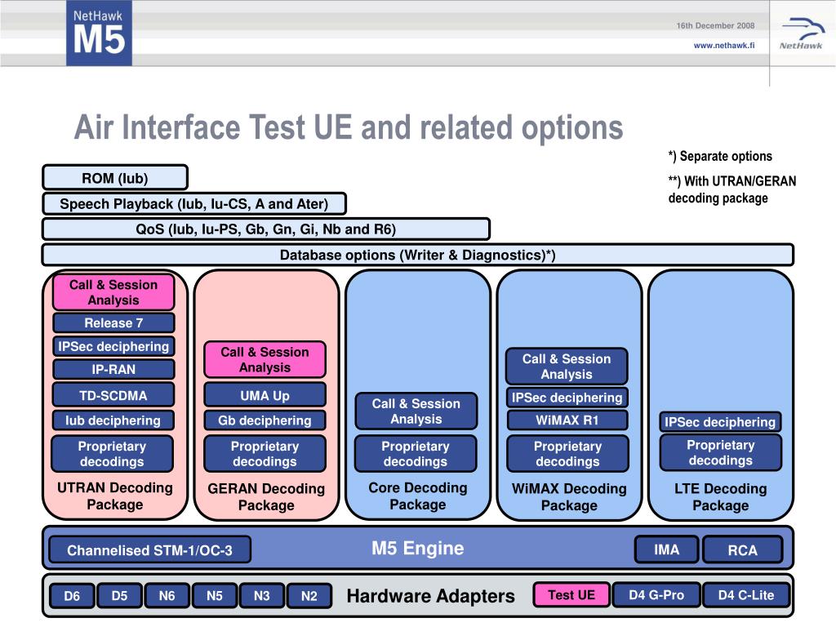Select the Release 7 box
836x627 pixels.
pos(113,323)
